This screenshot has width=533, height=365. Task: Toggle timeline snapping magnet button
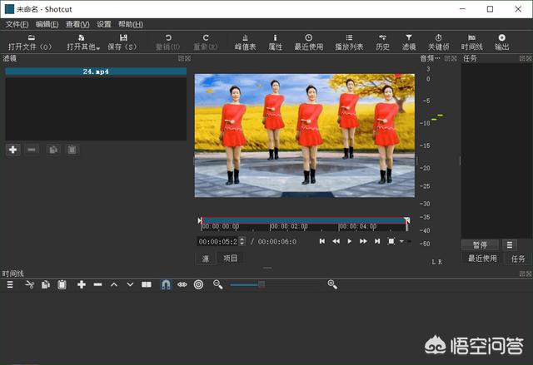tap(165, 284)
